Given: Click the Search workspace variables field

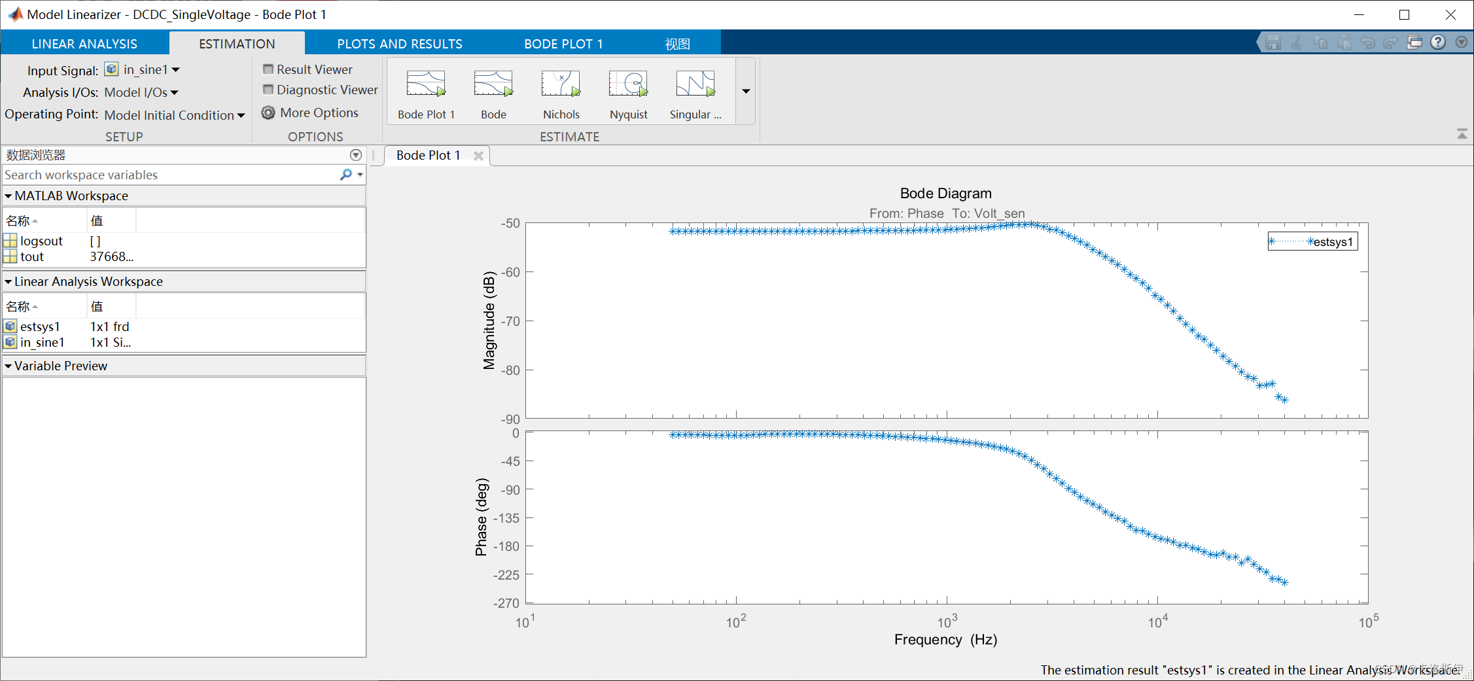Looking at the screenshot, I should [170, 175].
